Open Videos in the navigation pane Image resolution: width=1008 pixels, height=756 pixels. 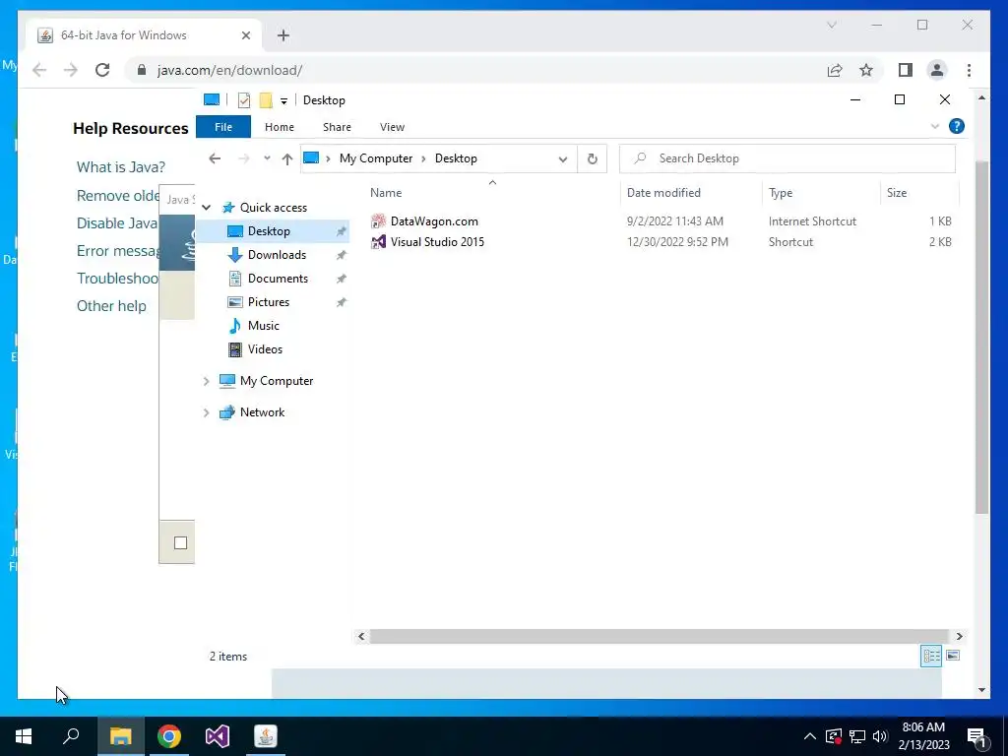point(265,349)
